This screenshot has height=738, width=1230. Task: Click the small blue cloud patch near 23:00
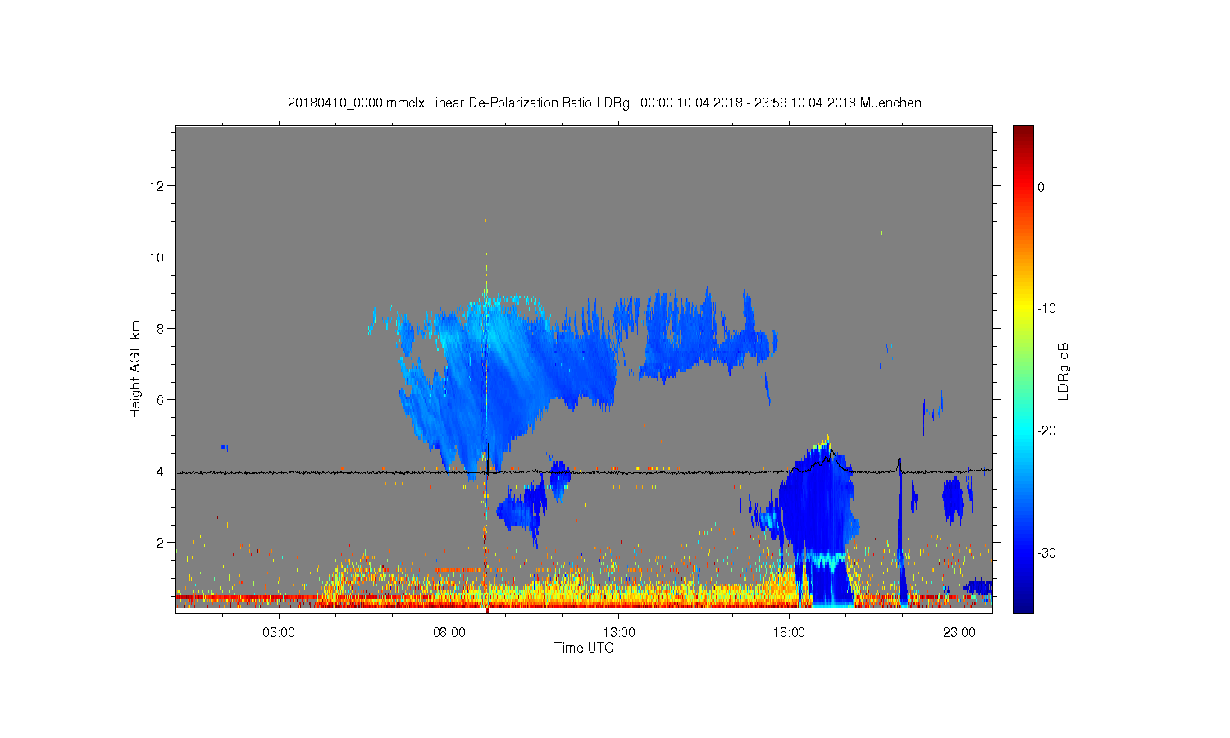pos(953,499)
